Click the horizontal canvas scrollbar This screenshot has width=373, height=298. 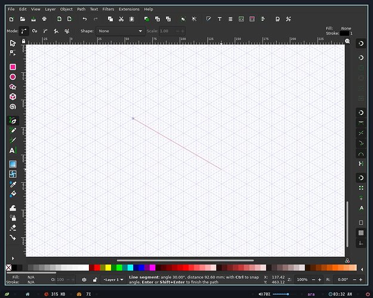[x=185, y=260]
